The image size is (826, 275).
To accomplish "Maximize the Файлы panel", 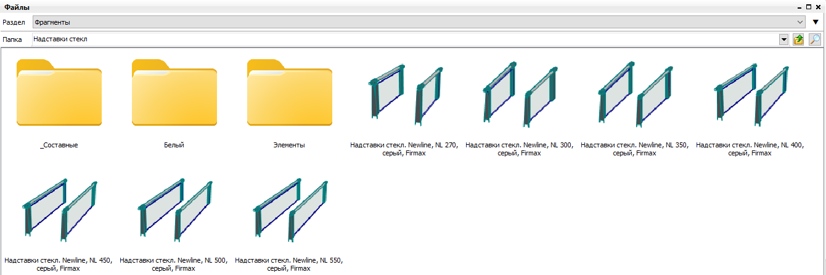I will (809, 7).
